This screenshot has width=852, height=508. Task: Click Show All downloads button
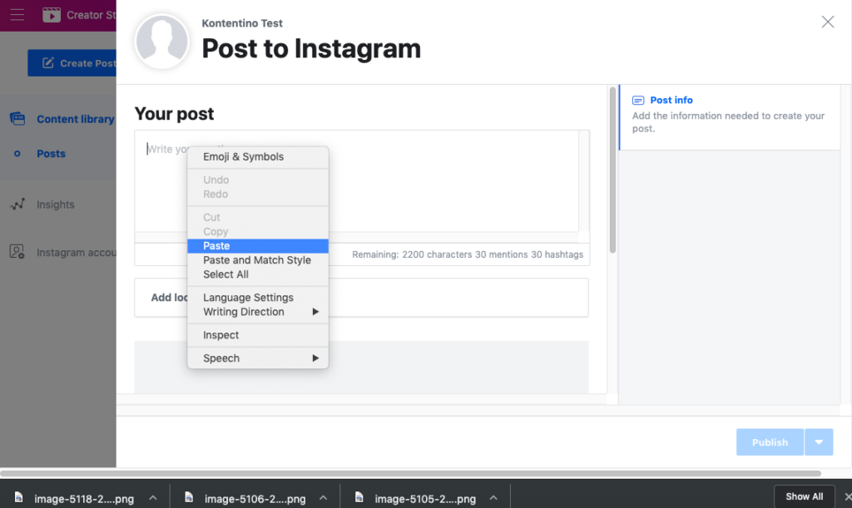(805, 496)
